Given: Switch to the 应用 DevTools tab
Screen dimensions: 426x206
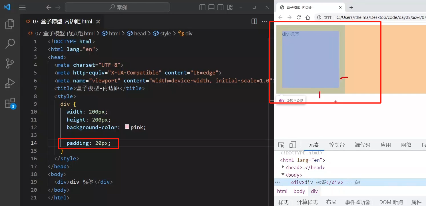Looking at the screenshot, I should coord(386,145).
